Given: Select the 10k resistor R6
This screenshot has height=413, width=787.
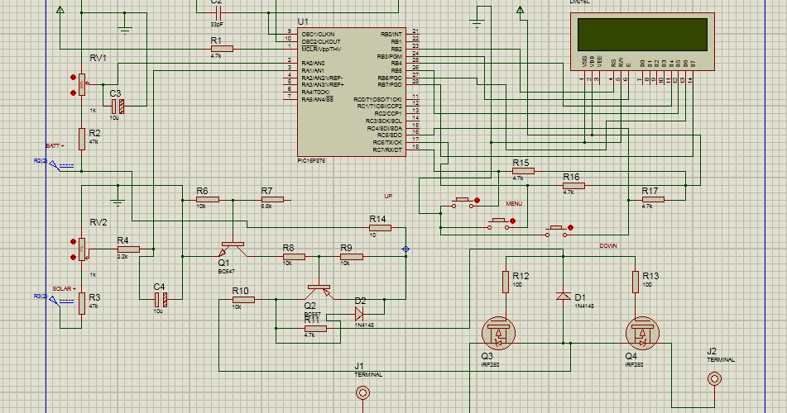Looking at the screenshot, I should point(208,200).
